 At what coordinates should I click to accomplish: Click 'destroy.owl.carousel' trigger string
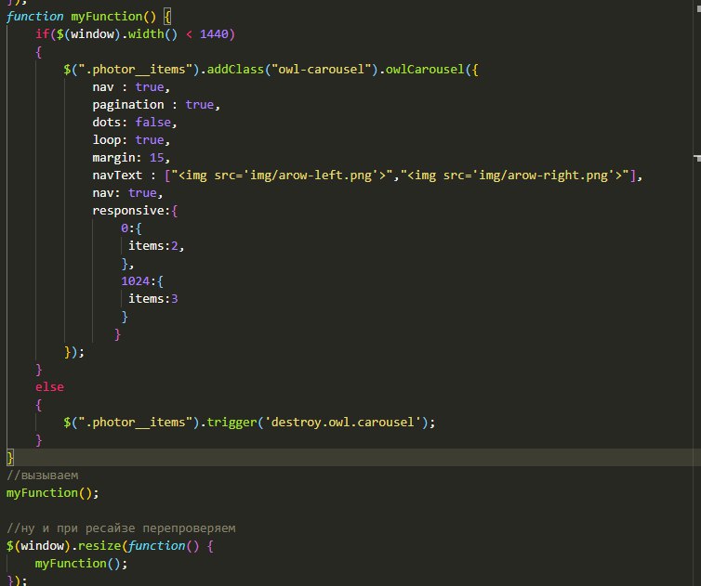[343, 422]
